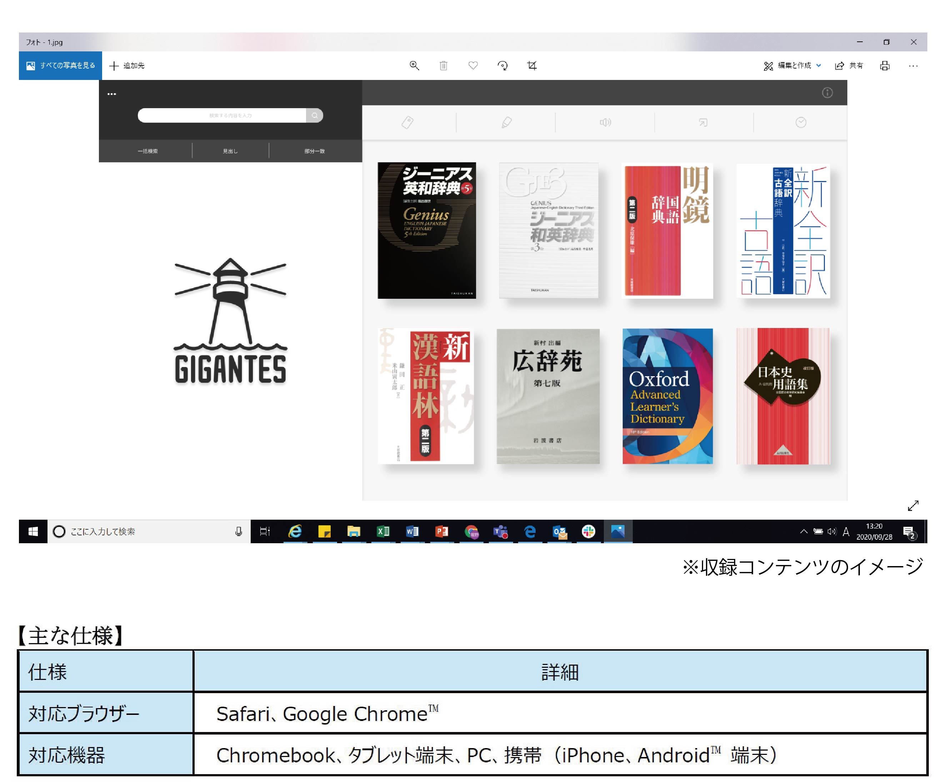Click the delete trash can icon

pyautogui.click(x=443, y=66)
